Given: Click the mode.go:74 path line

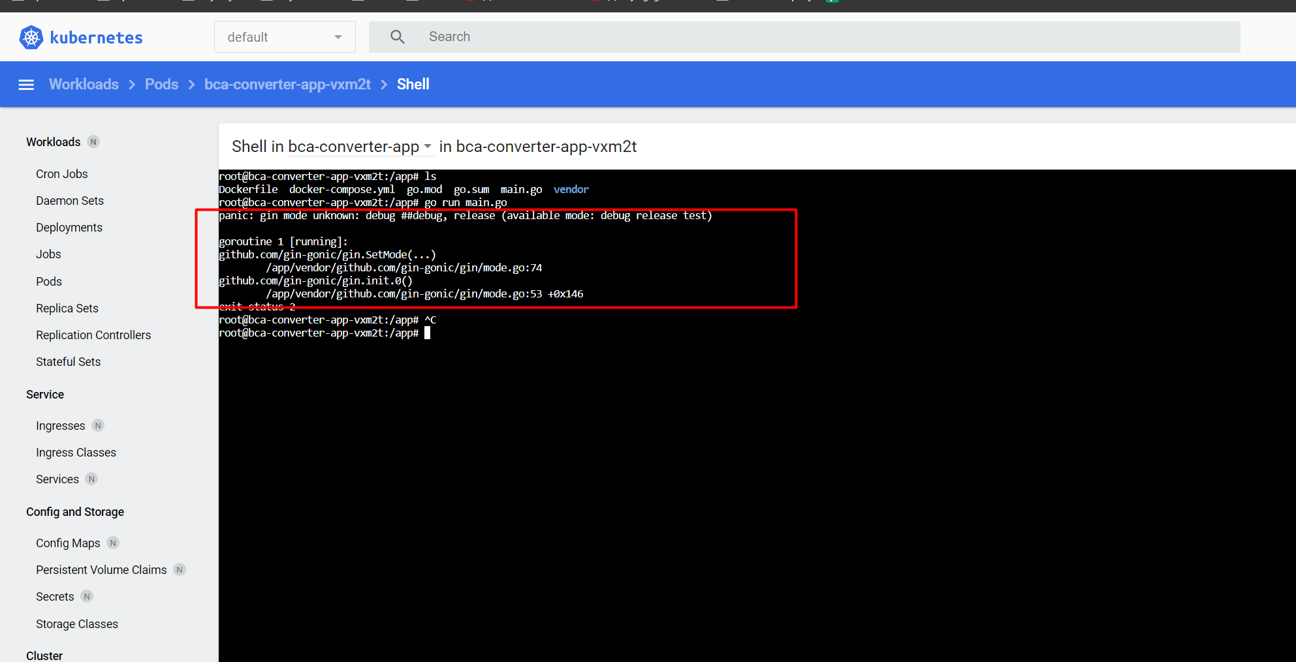Looking at the screenshot, I should [404, 267].
